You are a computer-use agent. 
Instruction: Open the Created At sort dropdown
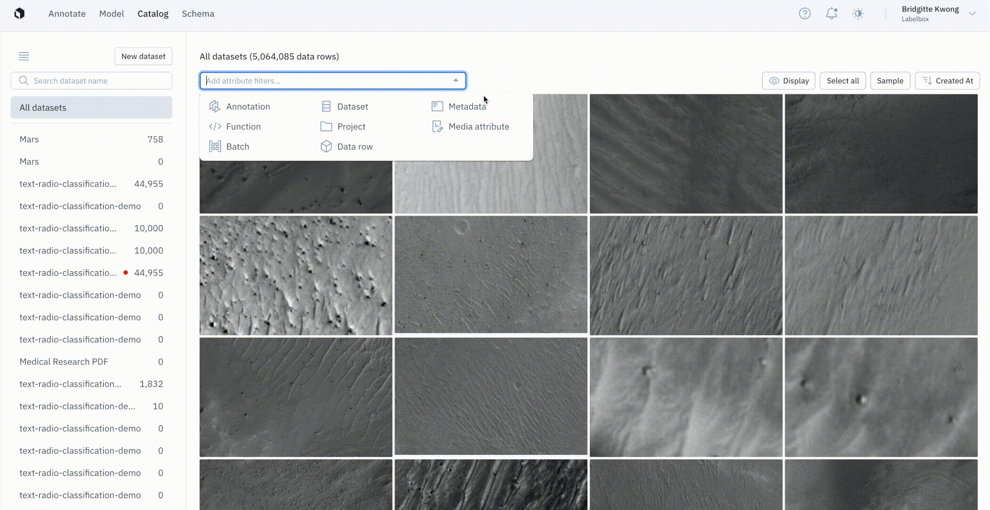point(948,81)
